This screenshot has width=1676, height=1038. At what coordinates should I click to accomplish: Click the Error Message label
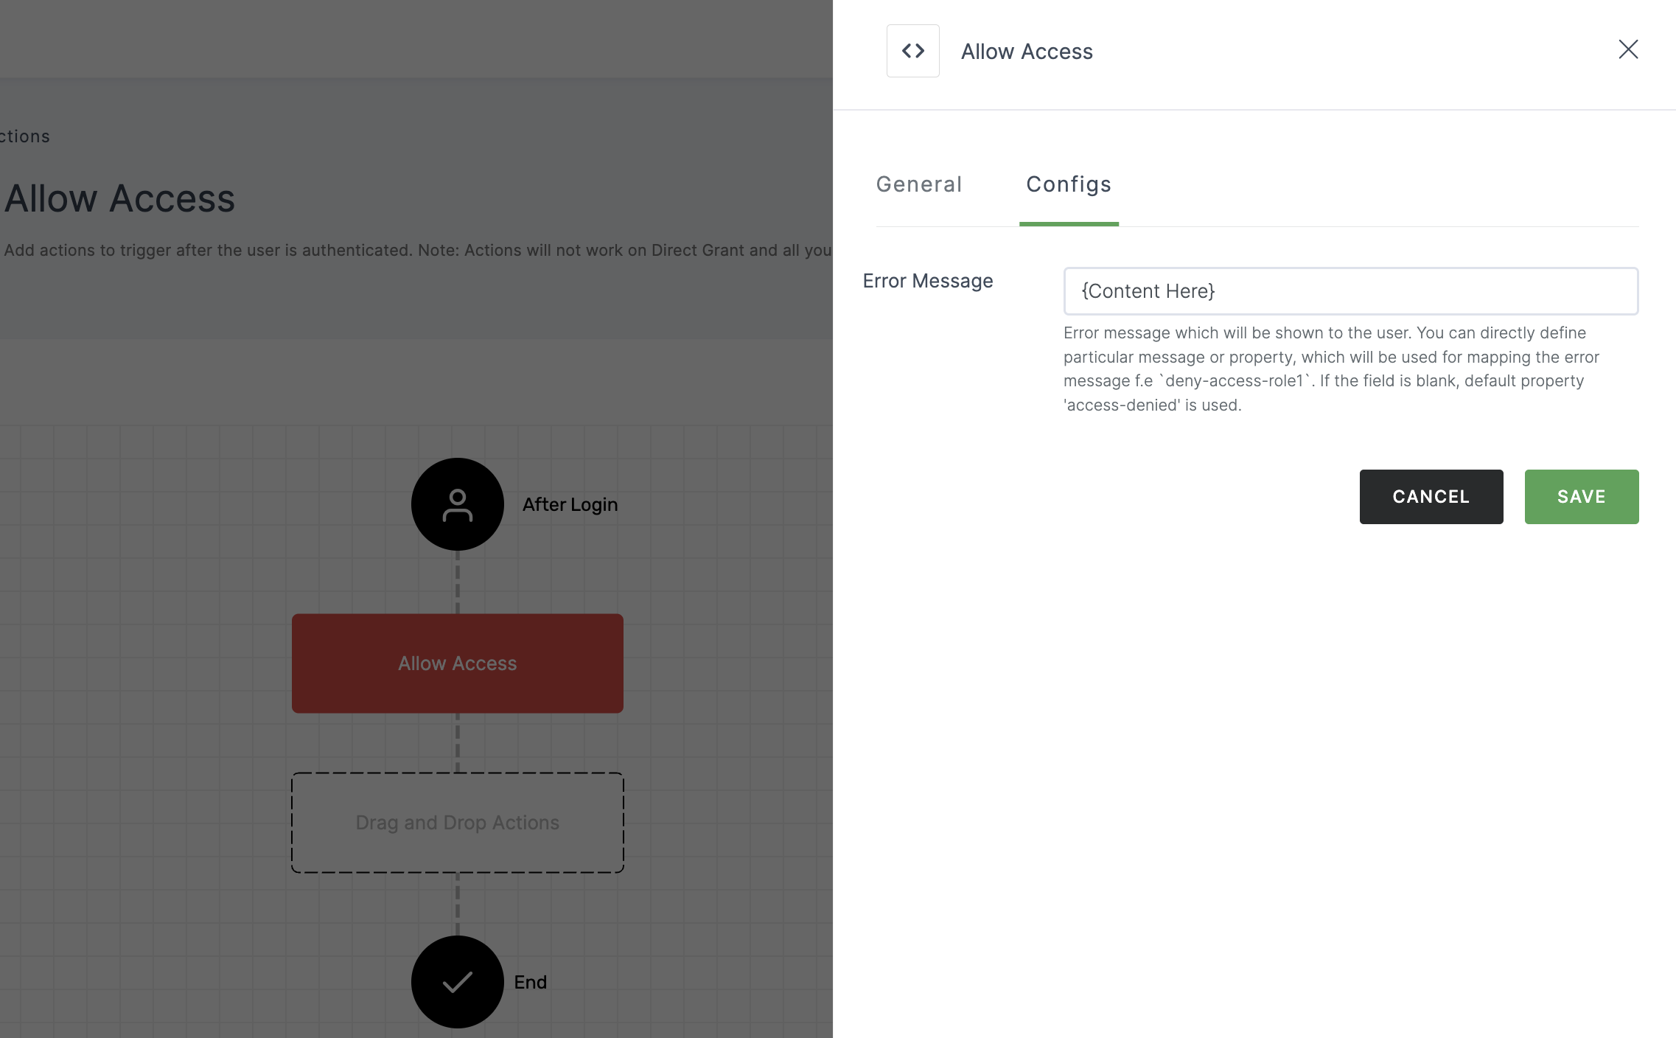pos(928,281)
